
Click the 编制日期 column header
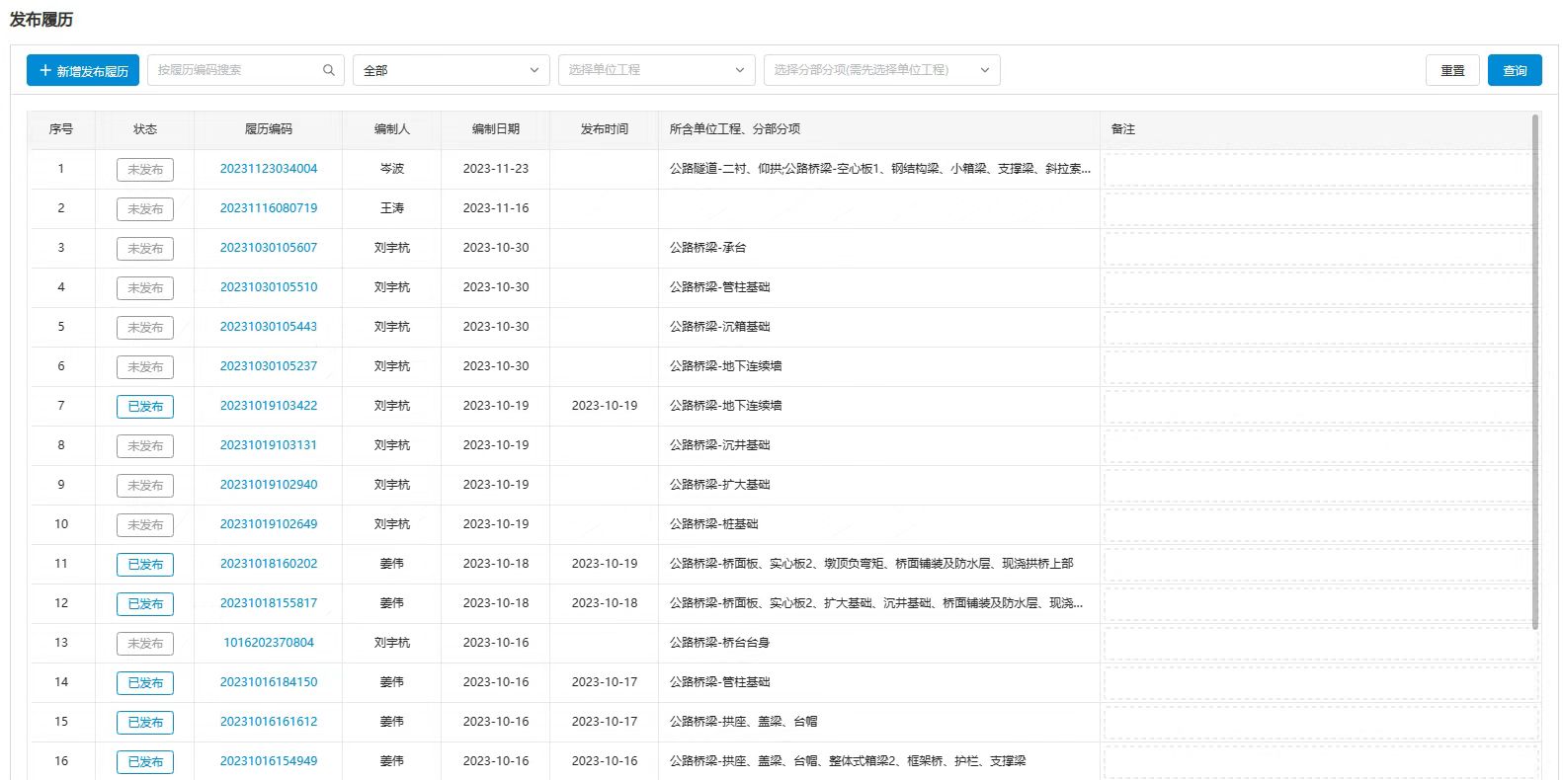click(496, 129)
